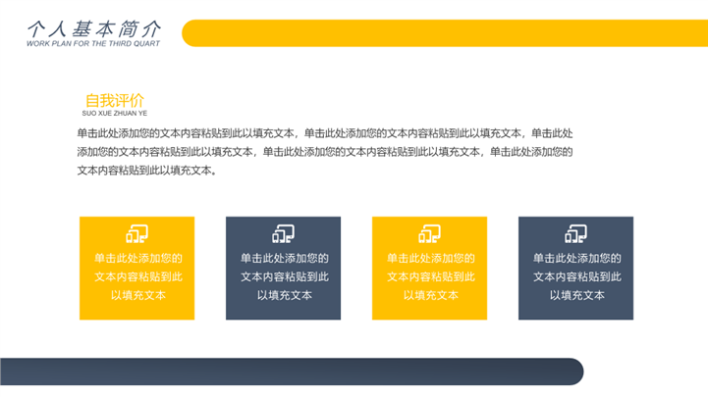This screenshot has width=708, height=397.
Task: Click the placeholder text in the first dark blue card
Action: pos(284,276)
